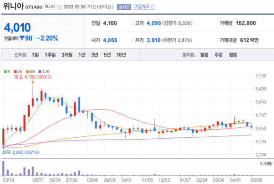Switch to the 3개월 line chart
274x184 pixels.
tap(67, 55)
